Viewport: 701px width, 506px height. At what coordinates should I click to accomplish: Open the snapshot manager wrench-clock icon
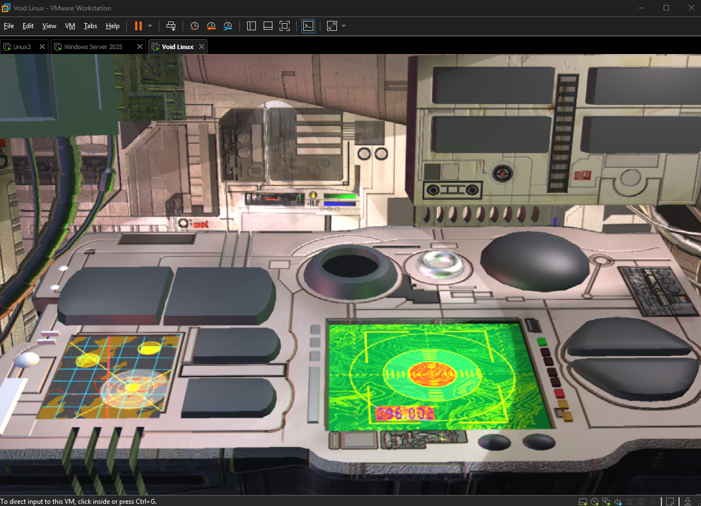[228, 26]
